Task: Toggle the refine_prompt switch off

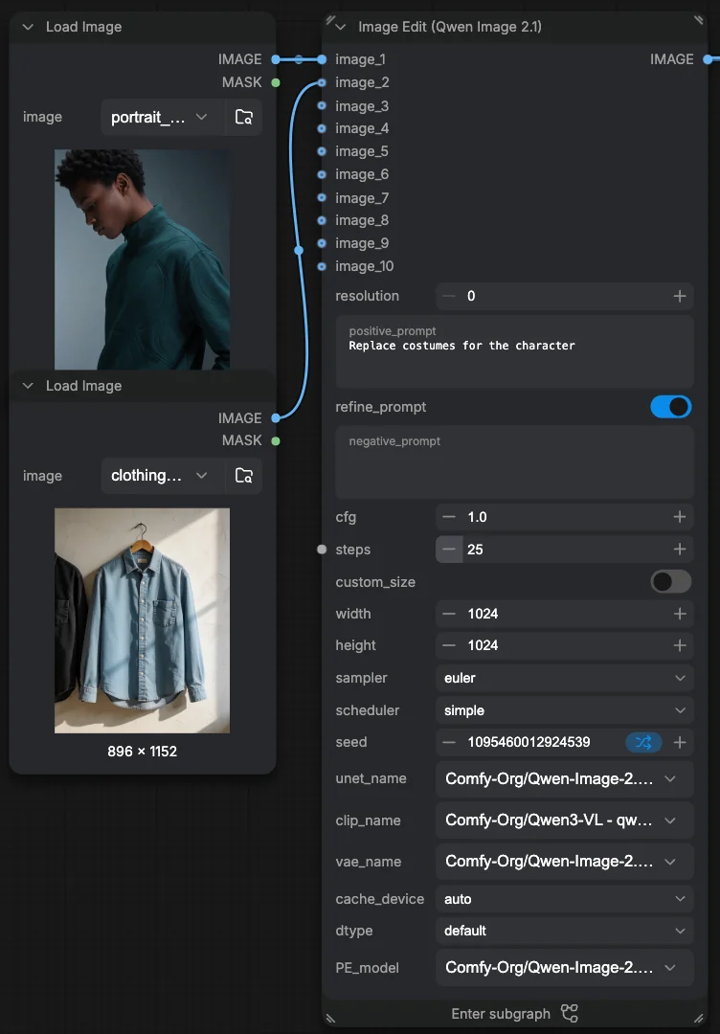Action: pyautogui.click(x=670, y=407)
